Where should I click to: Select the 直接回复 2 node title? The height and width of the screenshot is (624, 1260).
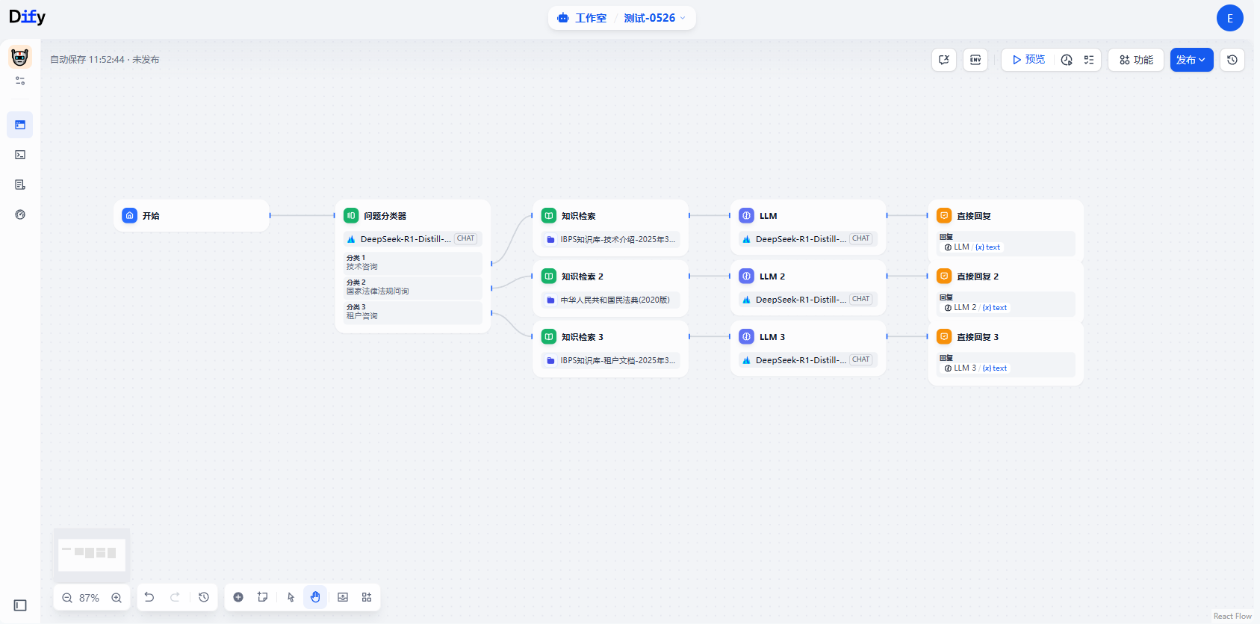coord(977,277)
